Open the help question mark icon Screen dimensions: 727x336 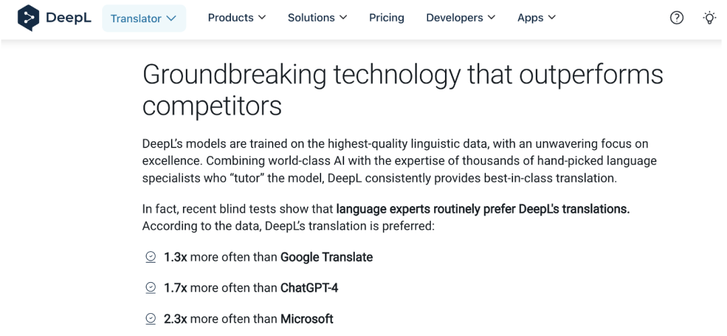click(677, 18)
